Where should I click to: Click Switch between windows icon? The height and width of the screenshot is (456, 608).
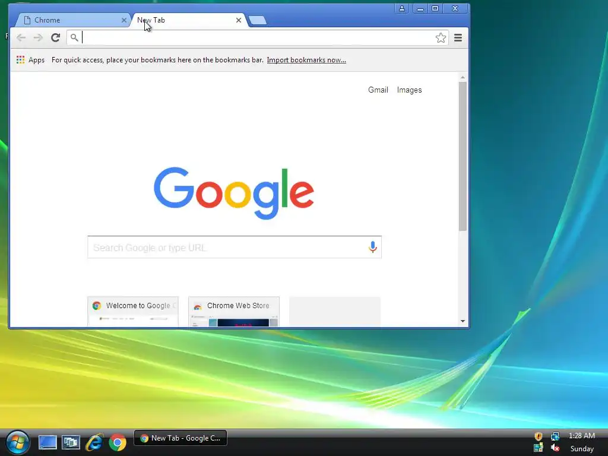tap(71, 442)
